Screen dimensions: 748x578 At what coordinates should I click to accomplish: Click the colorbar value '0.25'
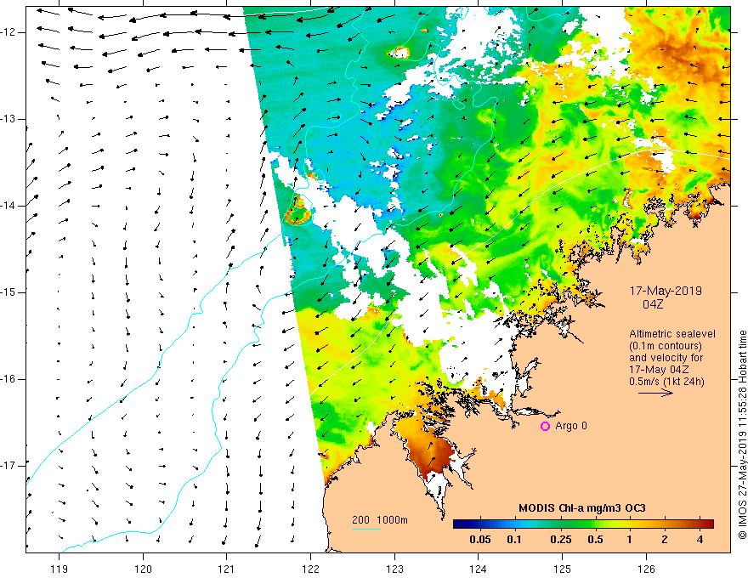click(560, 540)
